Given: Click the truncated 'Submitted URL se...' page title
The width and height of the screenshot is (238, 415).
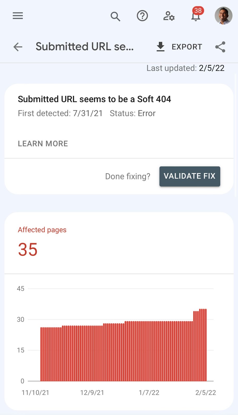Looking at the screenshot, I should coord(85,47).
